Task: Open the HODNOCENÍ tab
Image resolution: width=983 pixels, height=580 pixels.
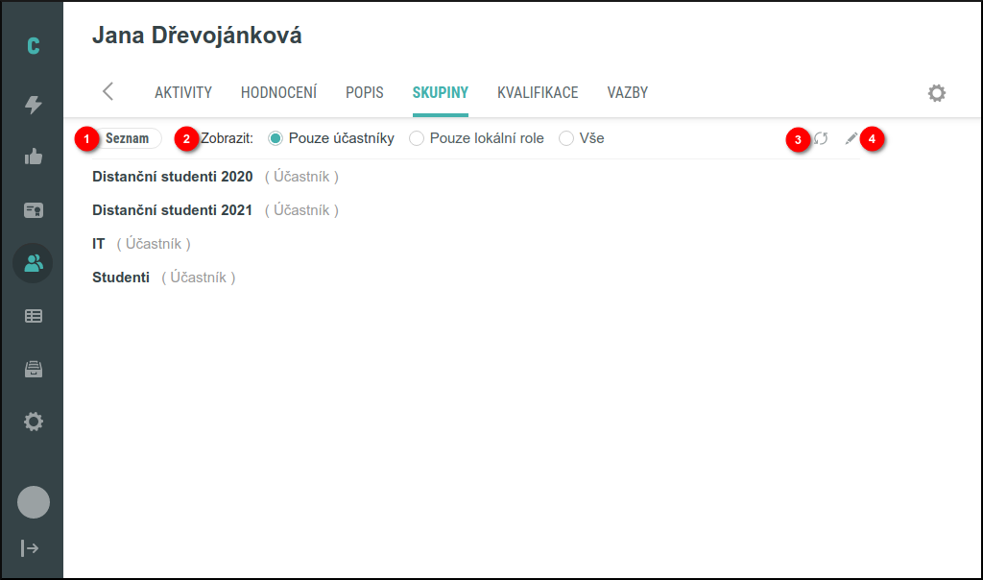Action: (x=279, y=92)
